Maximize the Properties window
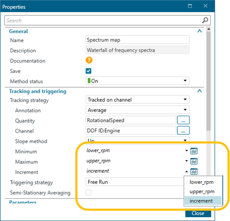This screenshot has height=221, width=230. point(190,6)
